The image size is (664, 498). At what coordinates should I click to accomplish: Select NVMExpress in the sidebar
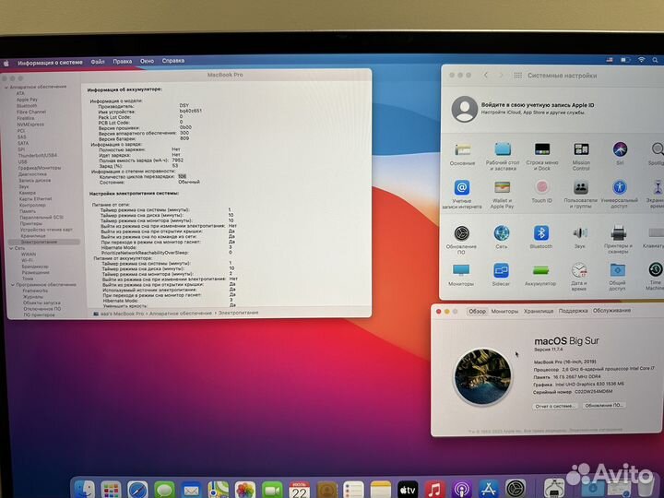click(x=30, y=125)
